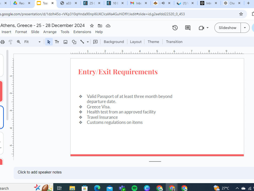Viewport: 254px width, 191px height.
Task: Select the Line tool
Action: (82, 42)
